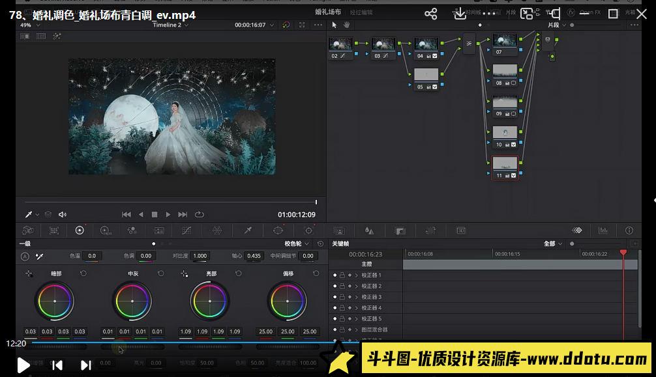Reset the 偏移 color wheel
Screen dimensions: 656x377
click(316, 273)
